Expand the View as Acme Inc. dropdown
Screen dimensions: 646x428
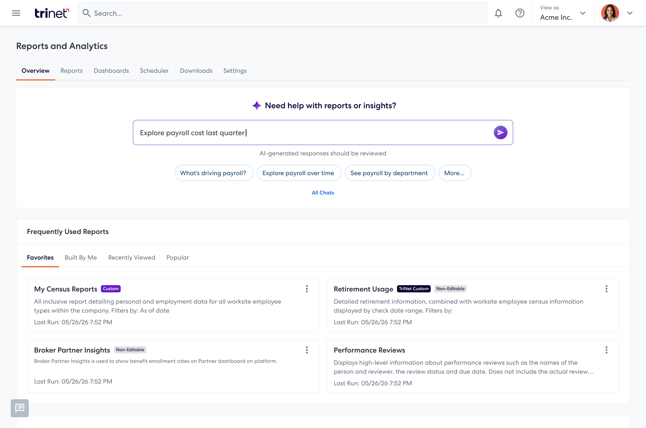tap(563, 13)
